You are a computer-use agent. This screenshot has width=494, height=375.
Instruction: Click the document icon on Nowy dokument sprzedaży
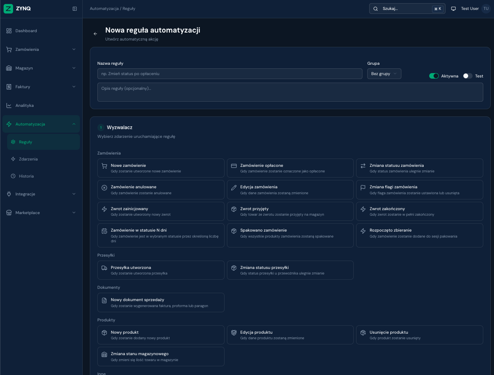pyautogui.click(x=105, y=300)
